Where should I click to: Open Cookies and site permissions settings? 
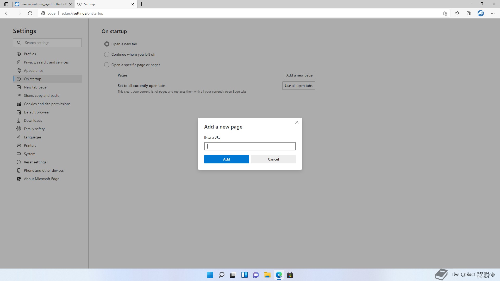47,104
